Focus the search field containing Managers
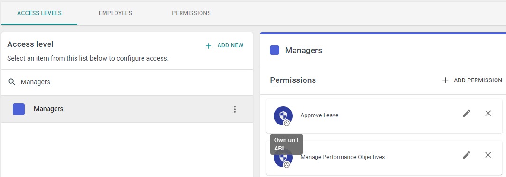This screenshot has height=177, width=506. click(x=127, y=82)
